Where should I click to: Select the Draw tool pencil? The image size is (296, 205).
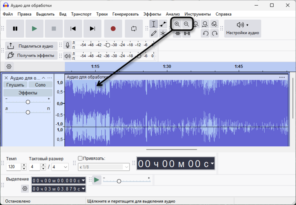click(154, 33)
